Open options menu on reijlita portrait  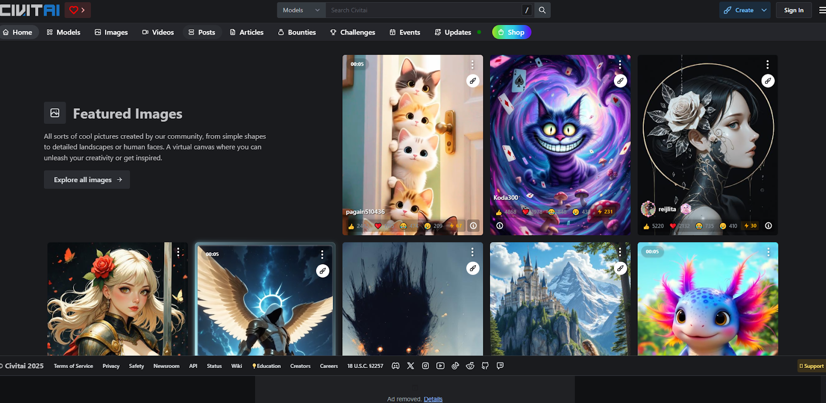click(768, 65)
